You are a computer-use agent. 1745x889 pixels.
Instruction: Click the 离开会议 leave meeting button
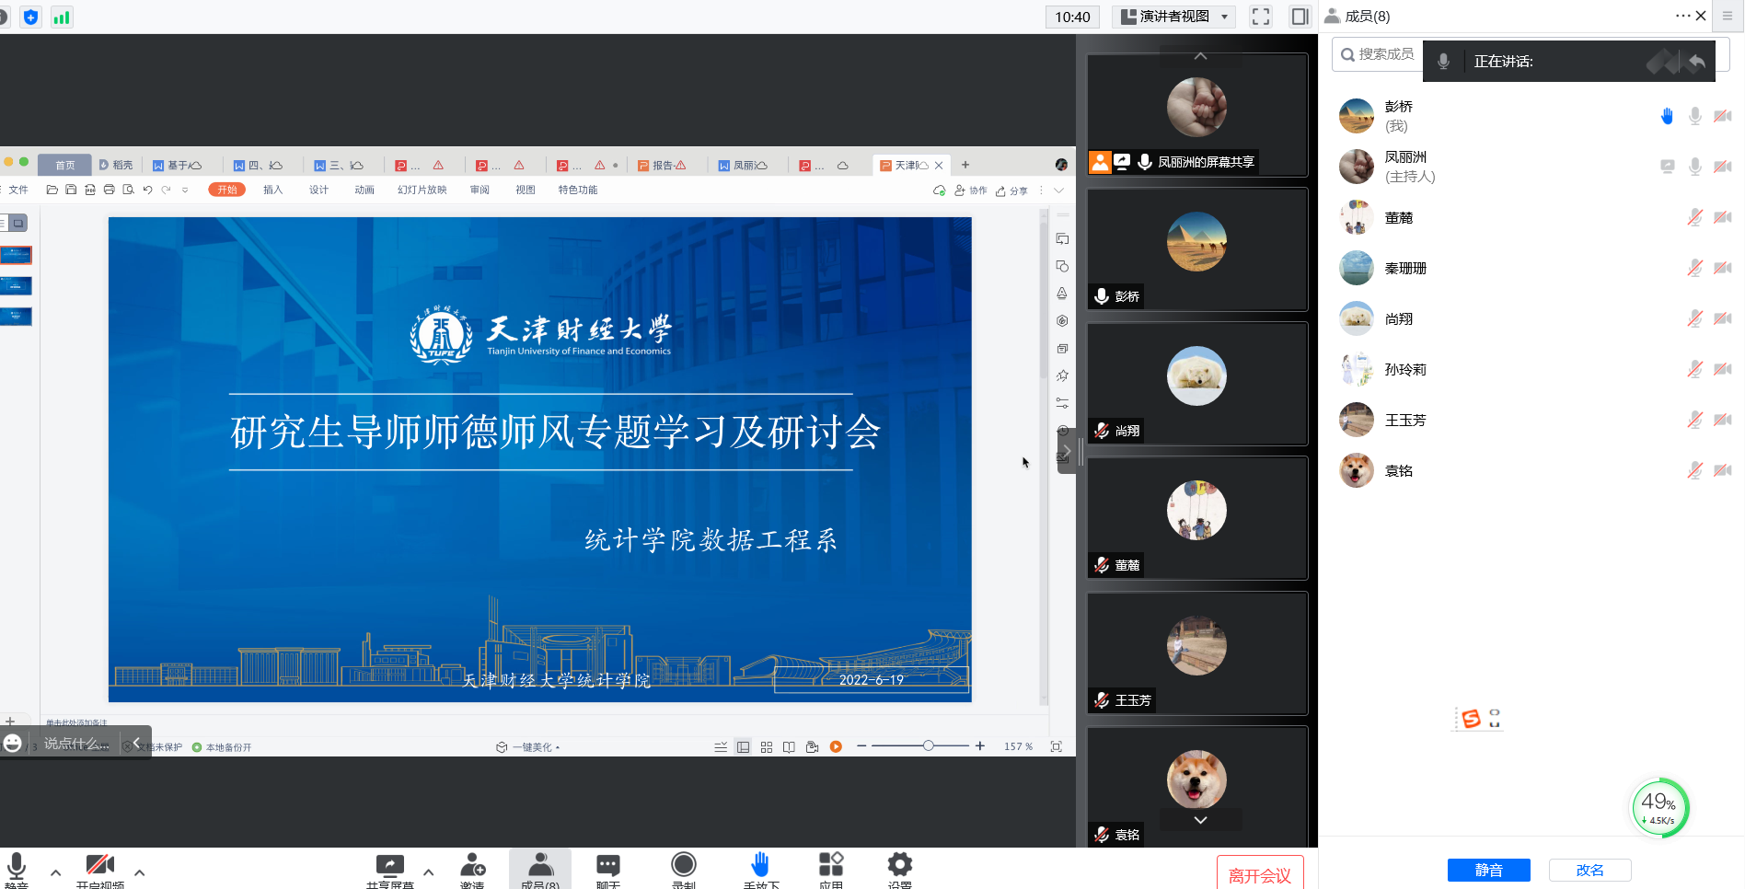click(x=1260, y=873)
